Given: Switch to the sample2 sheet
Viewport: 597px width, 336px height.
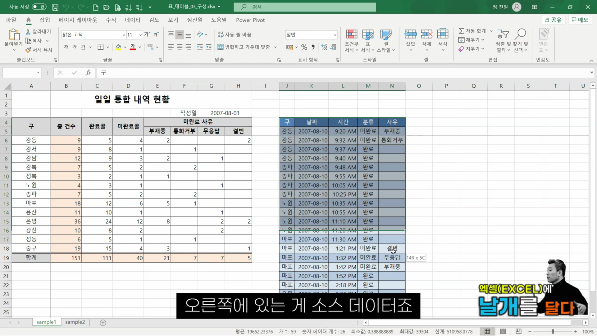Looking at the screenshot, I should (75, 322).
